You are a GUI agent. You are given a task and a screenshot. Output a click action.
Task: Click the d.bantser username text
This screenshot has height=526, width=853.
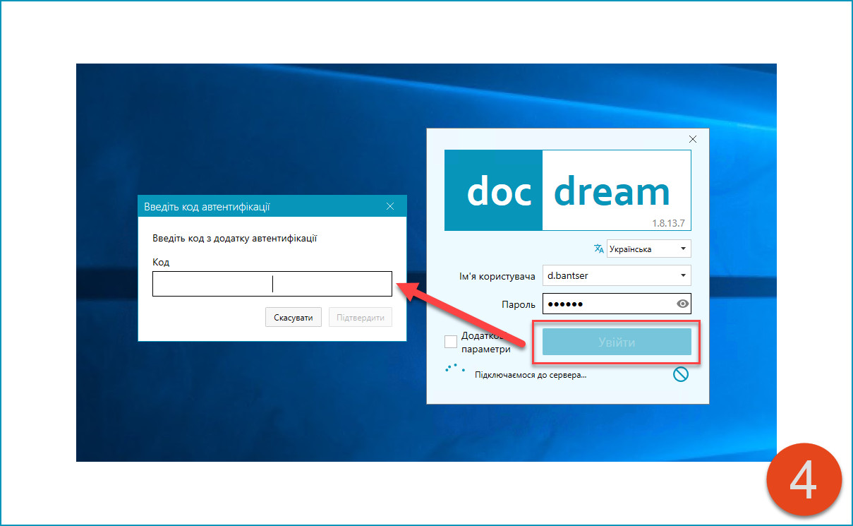[568, 275]
